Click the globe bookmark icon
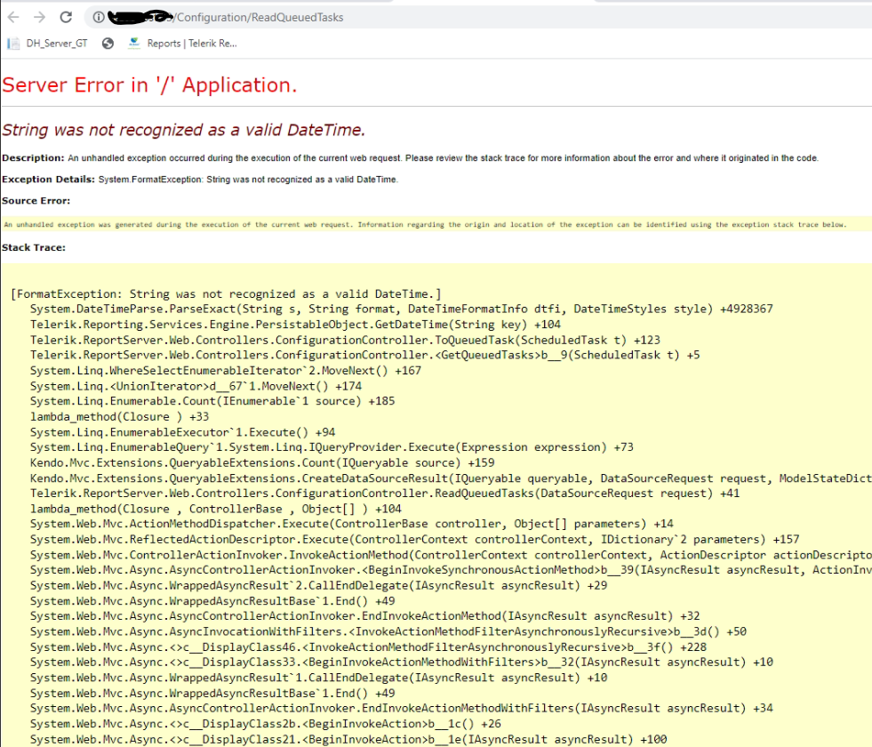872x747 pixels. (x=108, y=43)
